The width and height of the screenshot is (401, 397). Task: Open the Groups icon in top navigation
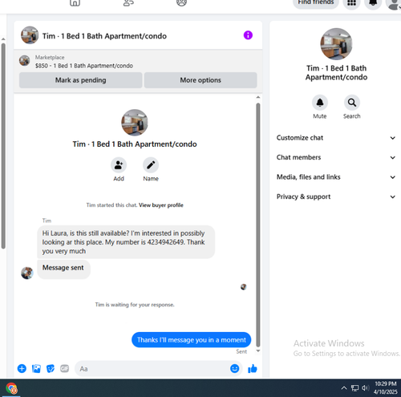tap(181, 2)
